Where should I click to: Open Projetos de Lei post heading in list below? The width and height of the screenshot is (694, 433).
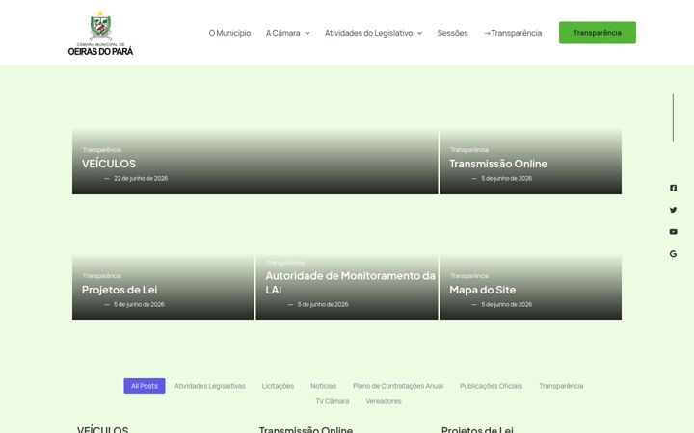point(477,429)
